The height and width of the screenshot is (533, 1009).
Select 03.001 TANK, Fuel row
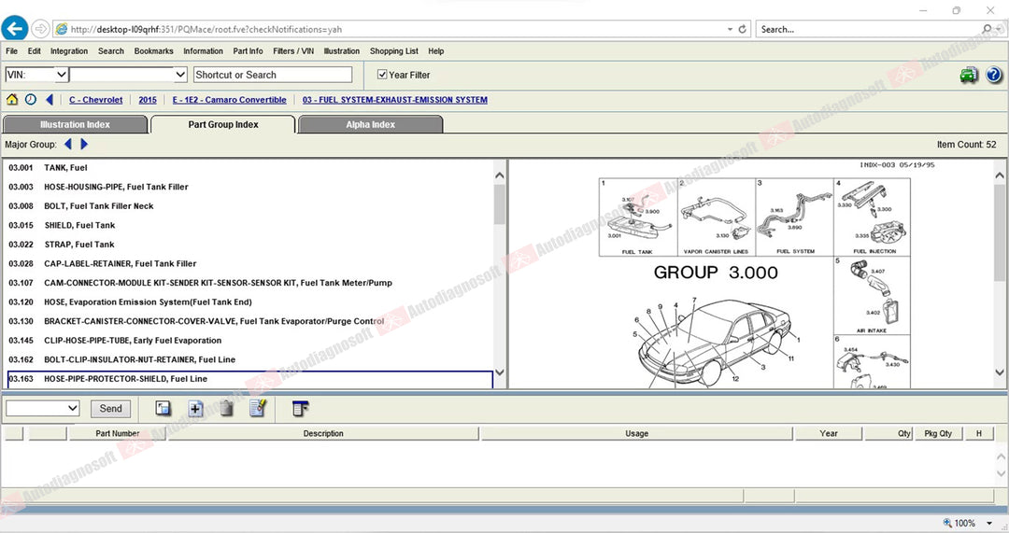(x=249, y=168)
